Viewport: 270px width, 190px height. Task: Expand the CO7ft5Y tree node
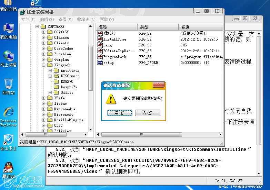pos(43,32)
